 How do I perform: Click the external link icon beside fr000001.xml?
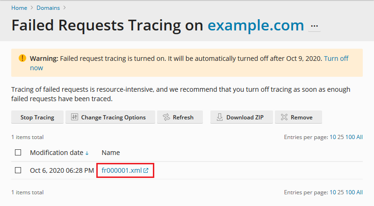tap(146, 170)
